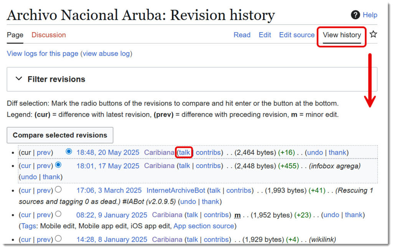Expand the Filter revisions section
Screen dimensions: 393x249
(x=19, y=79)
